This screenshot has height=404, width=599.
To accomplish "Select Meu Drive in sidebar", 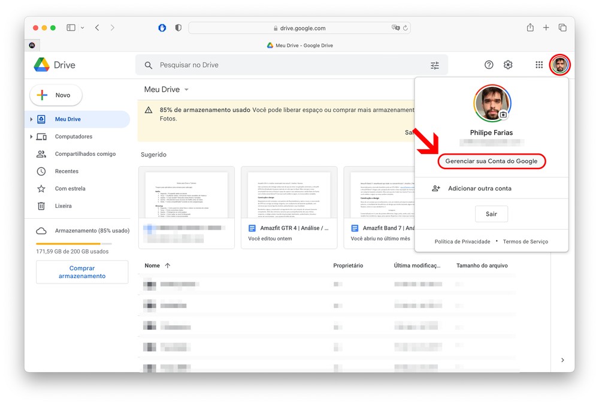I will pos(78,119).
